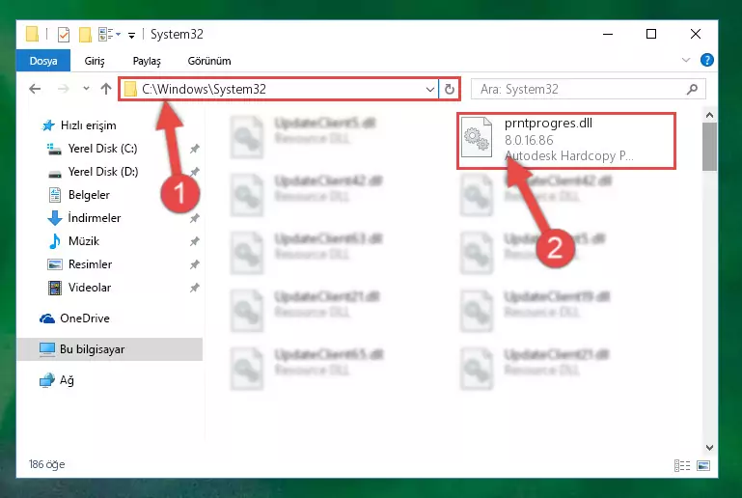The width and height of the screenshot is (742, 498).
Task: Open the Dosya menu
Action: pos(43,61)
